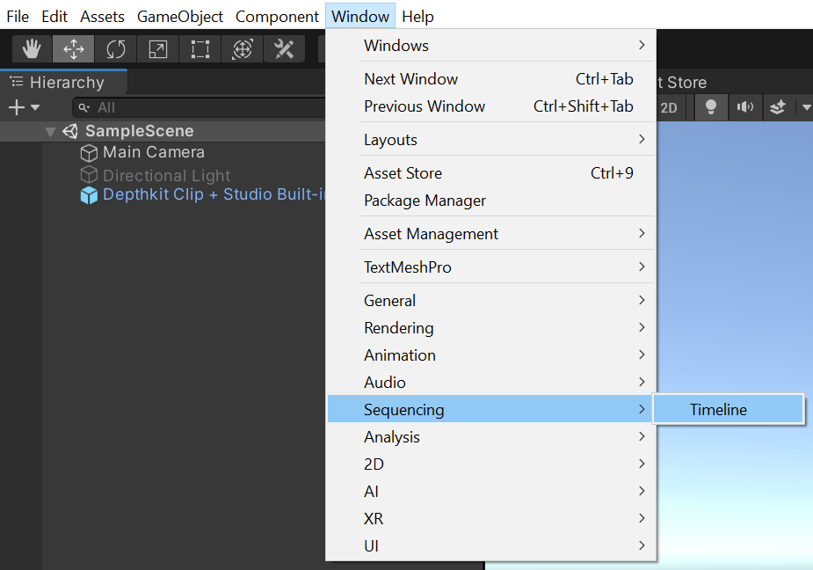
Task: Toggle scene audio with the speaker
Action: point(745,107)
